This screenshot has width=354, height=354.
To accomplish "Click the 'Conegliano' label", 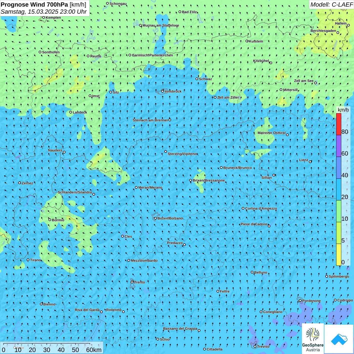I will tap(273, 312).
